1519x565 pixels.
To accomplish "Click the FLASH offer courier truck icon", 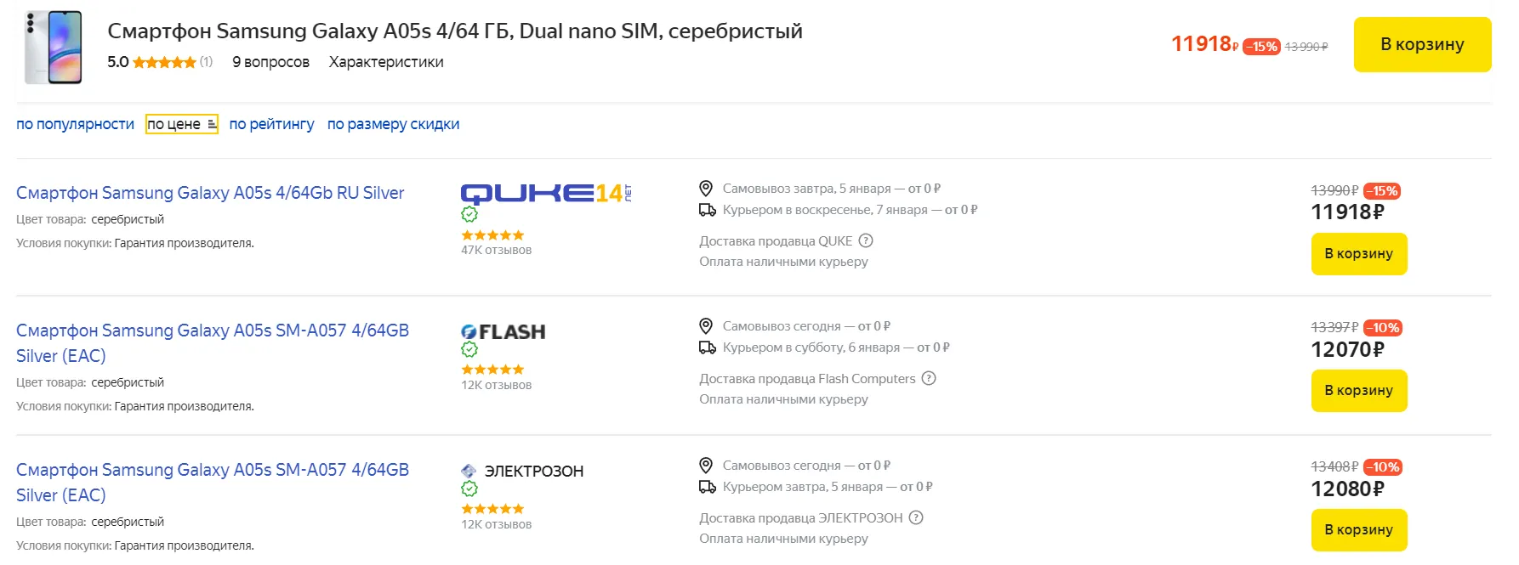I will pyautogui.click(x=707, y=347).
